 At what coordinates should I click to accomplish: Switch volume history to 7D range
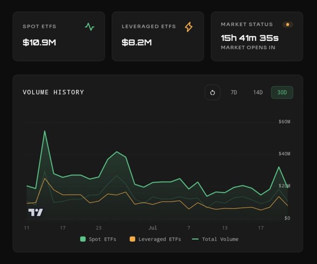tap(234, 92)
